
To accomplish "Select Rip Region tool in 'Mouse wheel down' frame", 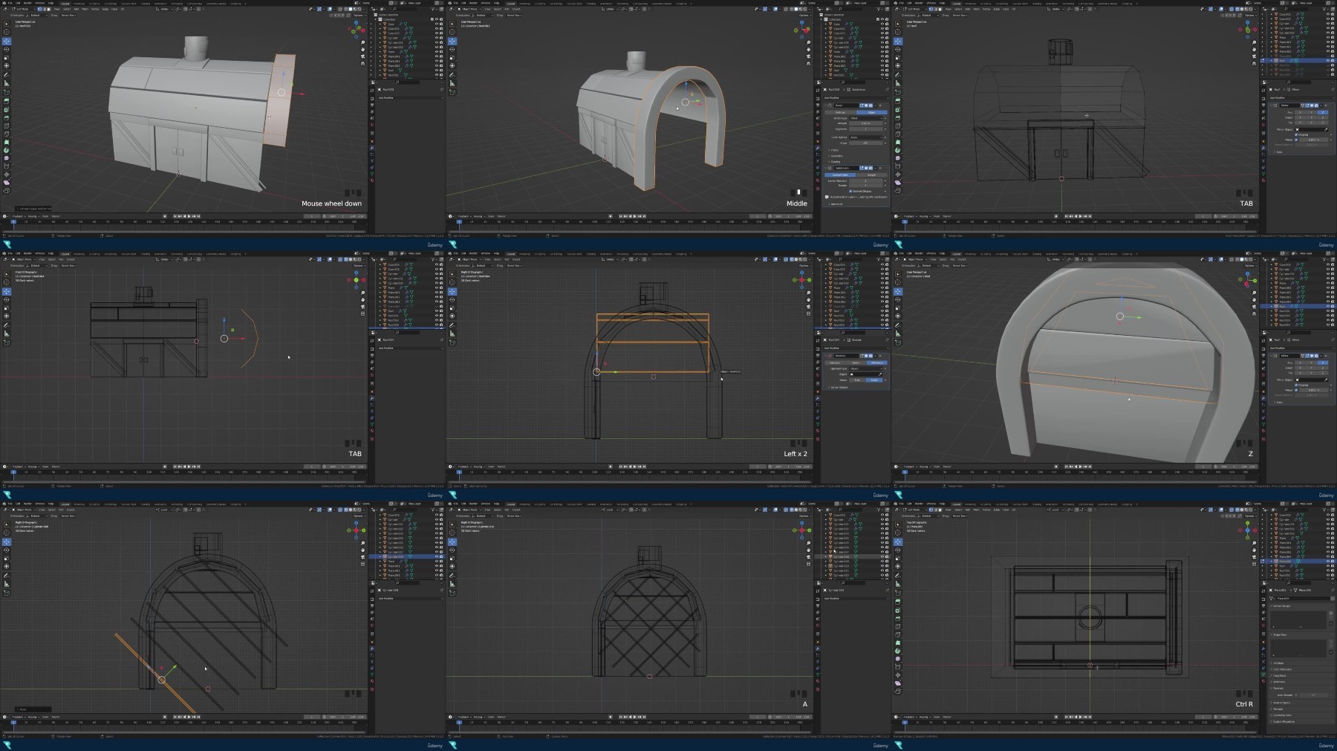I will click(x=7, y=190).
